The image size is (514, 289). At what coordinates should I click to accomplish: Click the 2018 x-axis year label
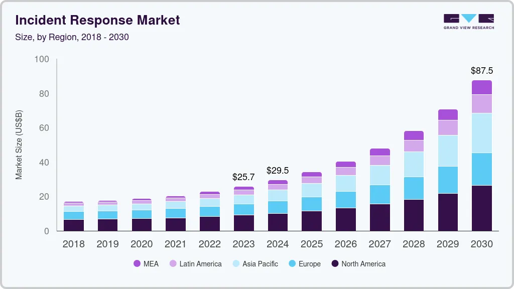[x=73, y=244]
